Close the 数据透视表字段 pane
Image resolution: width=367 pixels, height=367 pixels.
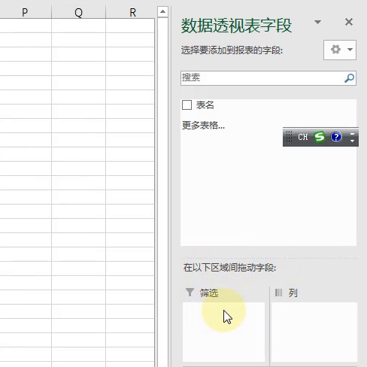tap(349, 22)
